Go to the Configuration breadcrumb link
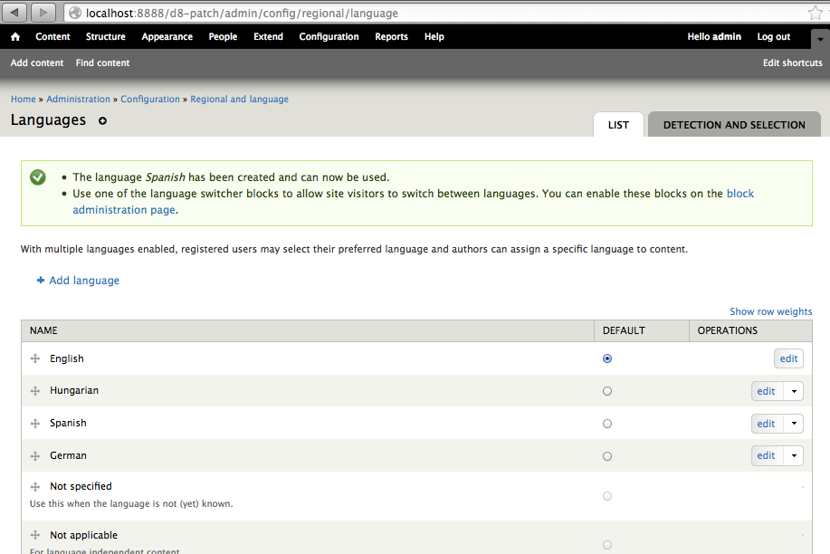This screenshot has height=554, width=830. click(x=150, y=99)
